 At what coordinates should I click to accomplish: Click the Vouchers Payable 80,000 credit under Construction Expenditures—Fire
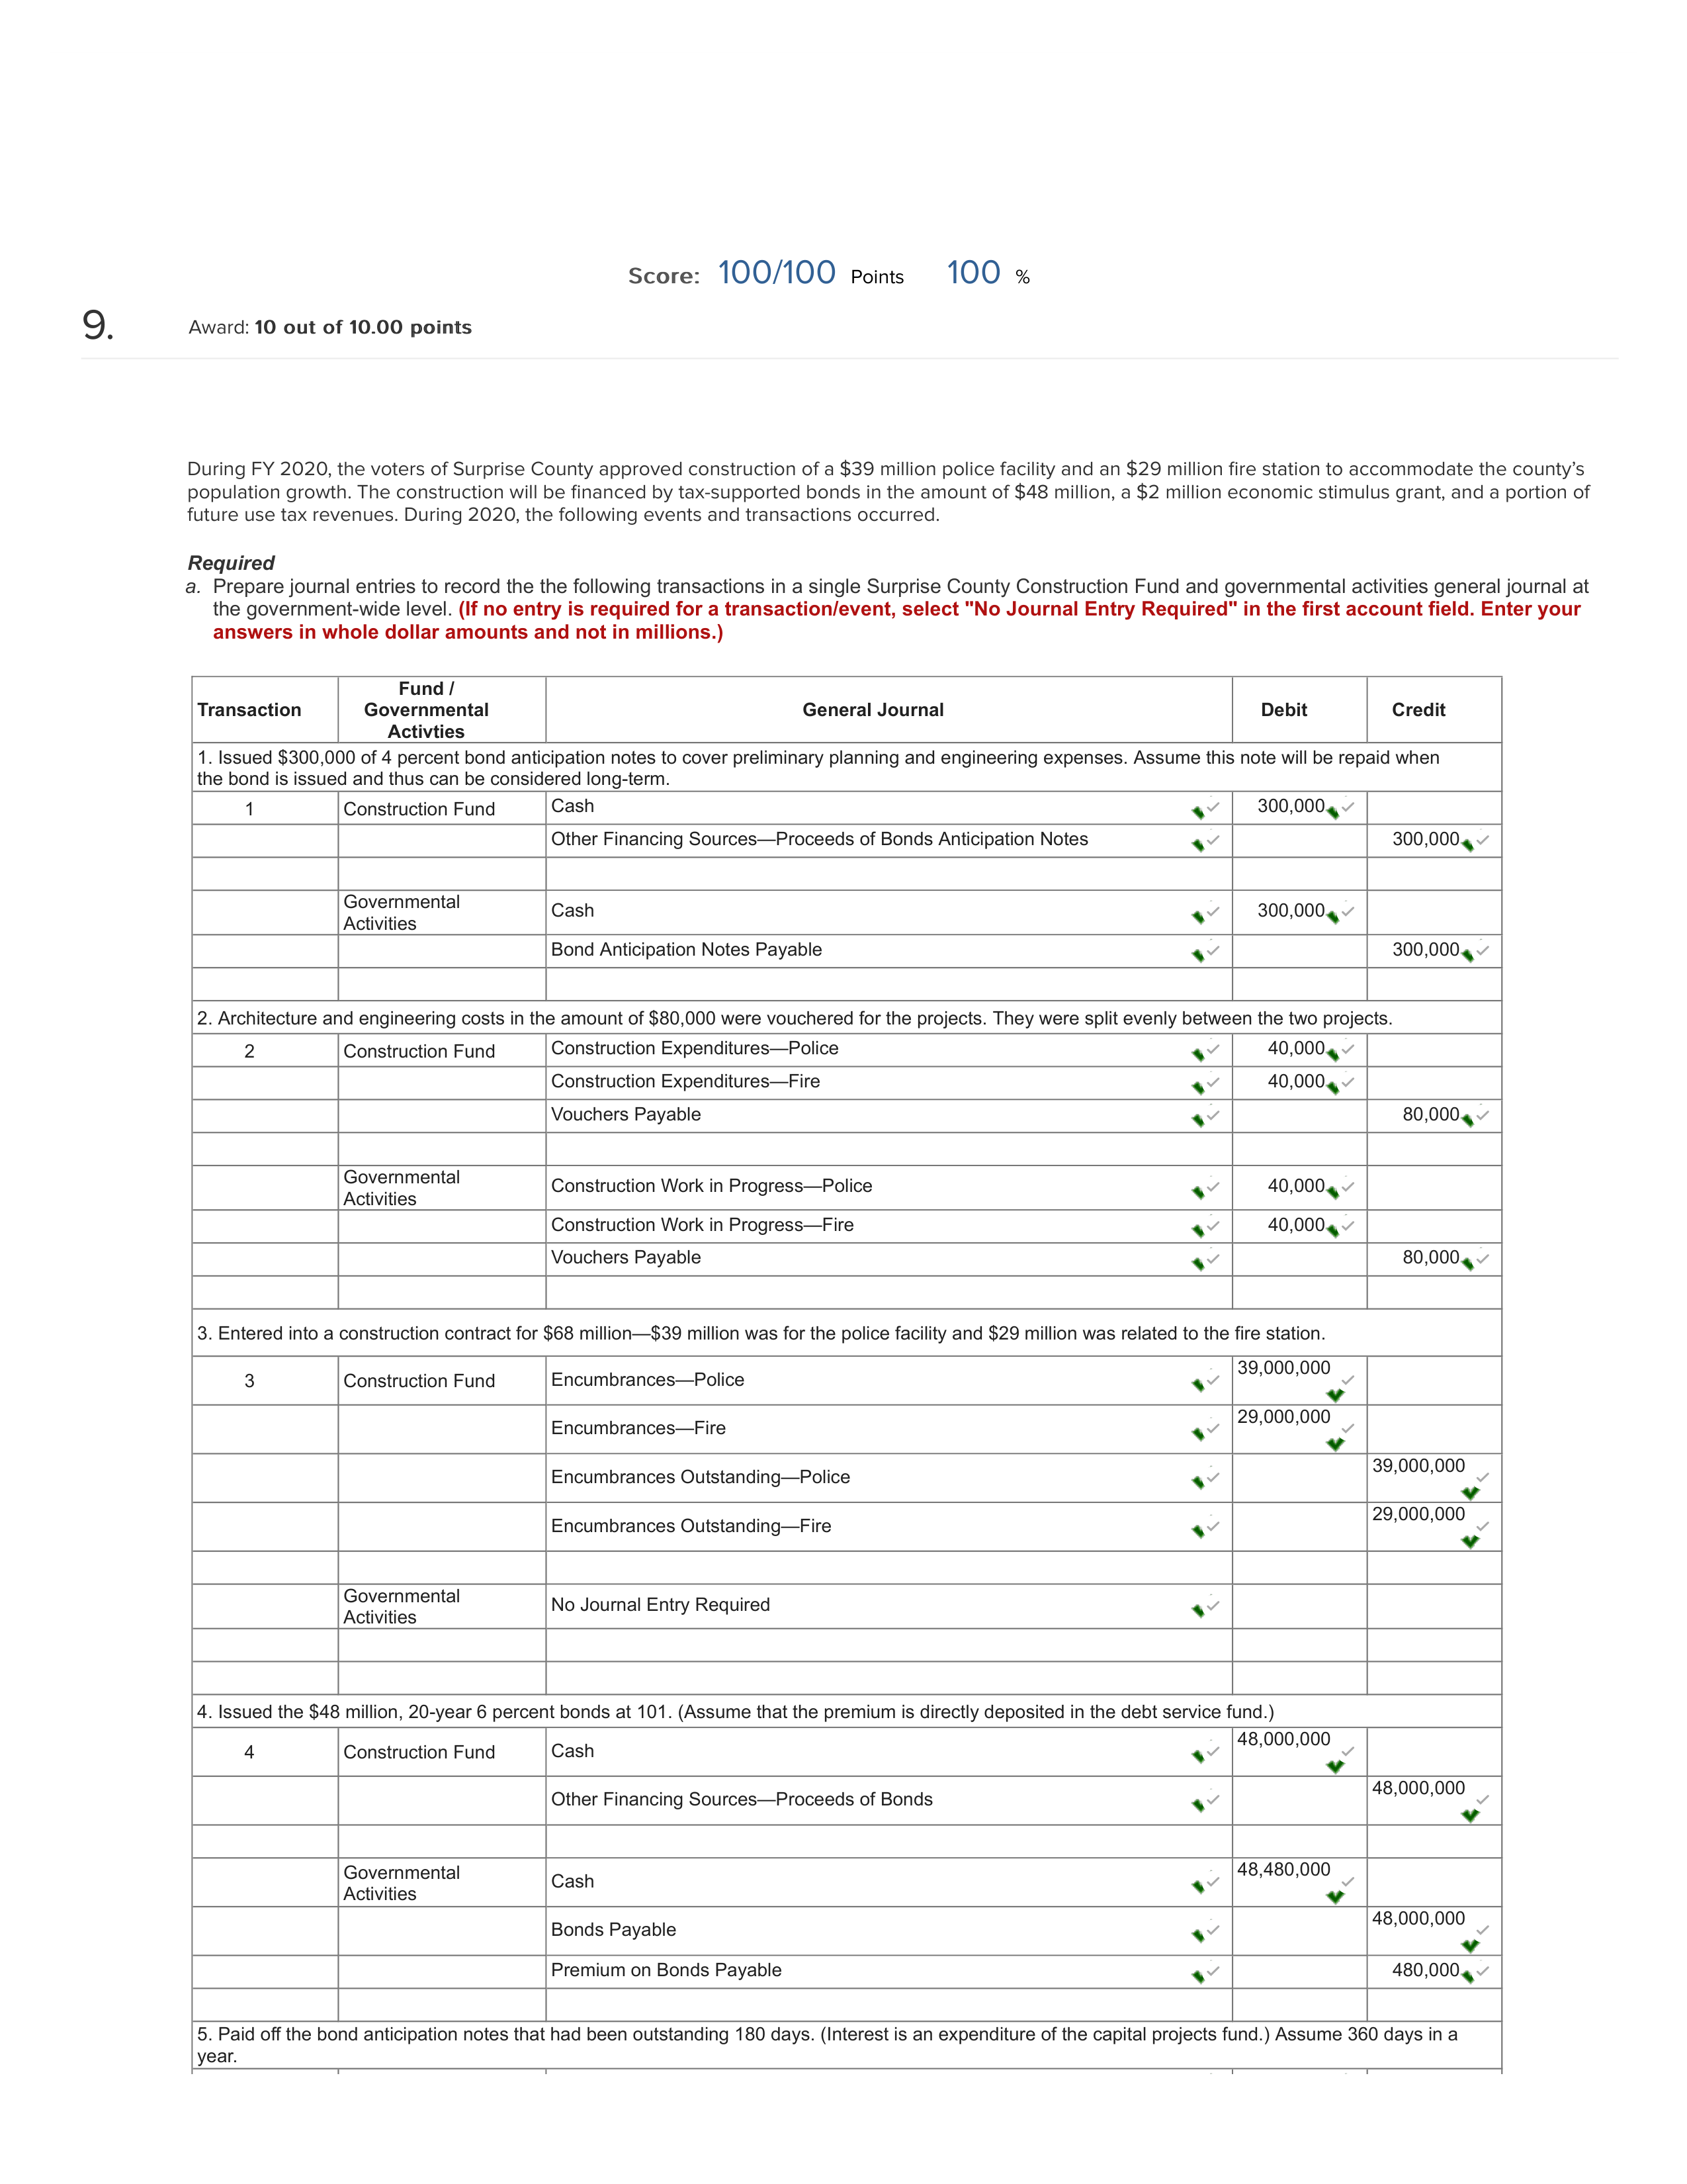pyautogui.click(x=1431, y=1115)
